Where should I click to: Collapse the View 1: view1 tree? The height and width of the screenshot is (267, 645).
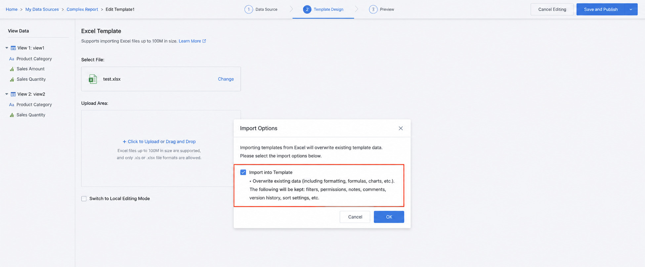(7, 48)
